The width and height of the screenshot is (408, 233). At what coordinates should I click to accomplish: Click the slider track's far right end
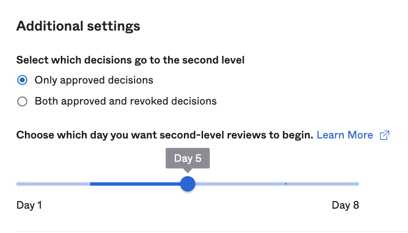pos(357,184)
